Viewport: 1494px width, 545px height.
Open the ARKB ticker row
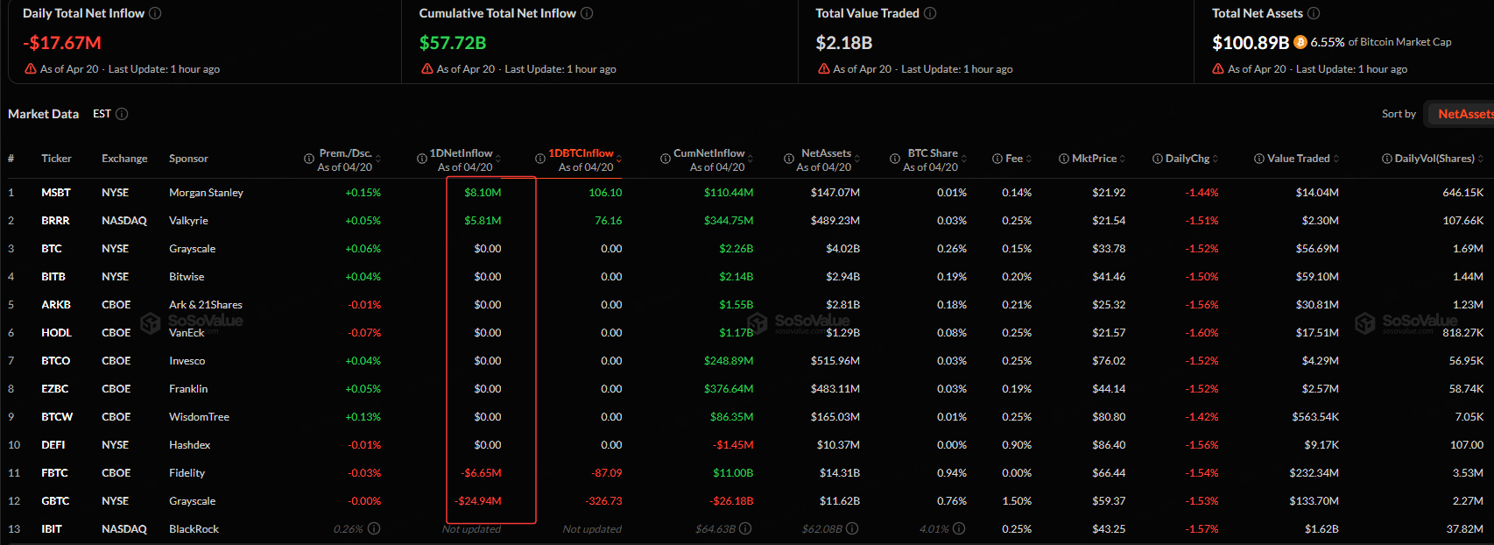(x=56, y=304)
